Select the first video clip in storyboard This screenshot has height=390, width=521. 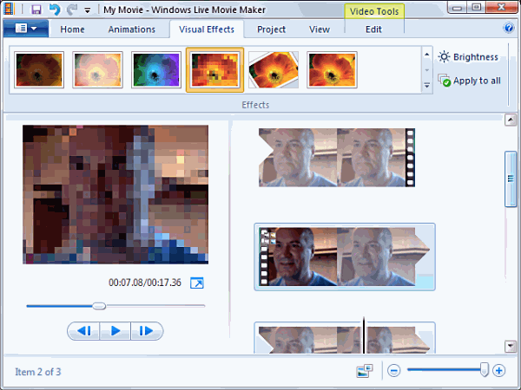pyautogui.click(x=337, y=158)
